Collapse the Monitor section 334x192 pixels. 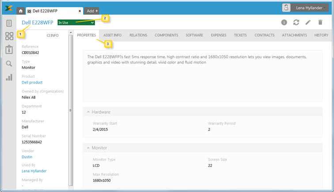(x=88, y=148)
